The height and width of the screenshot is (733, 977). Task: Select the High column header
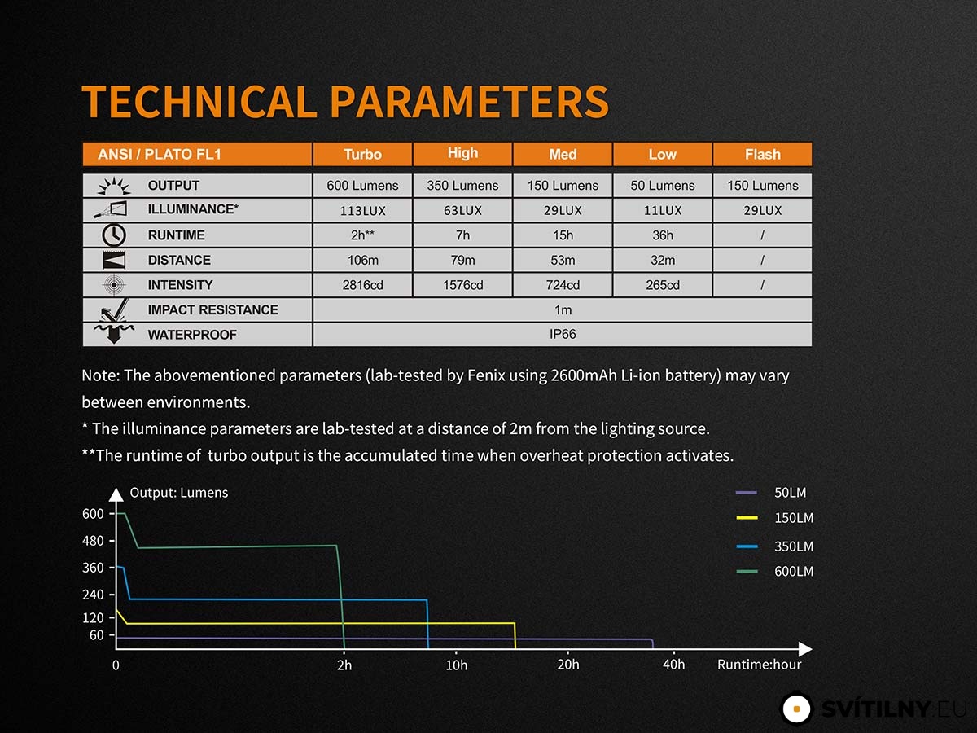463,154
